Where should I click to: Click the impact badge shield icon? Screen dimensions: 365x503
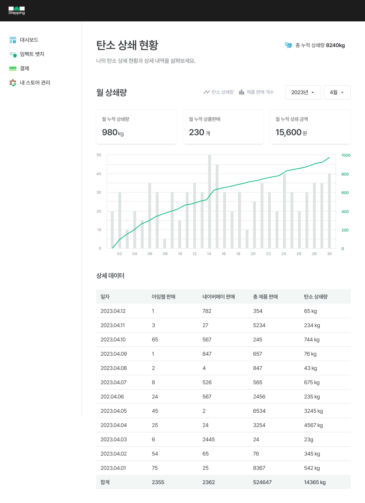tap(13, 54)
